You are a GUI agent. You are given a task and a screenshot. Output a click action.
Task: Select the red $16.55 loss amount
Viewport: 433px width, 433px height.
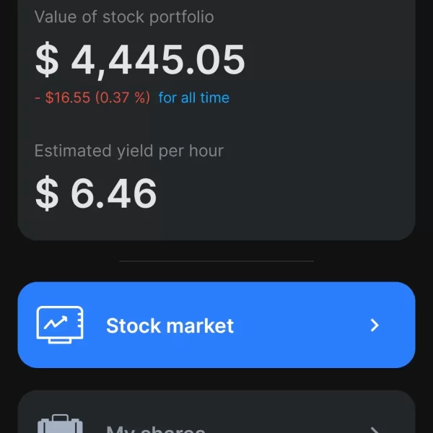(x=68, y=98)
